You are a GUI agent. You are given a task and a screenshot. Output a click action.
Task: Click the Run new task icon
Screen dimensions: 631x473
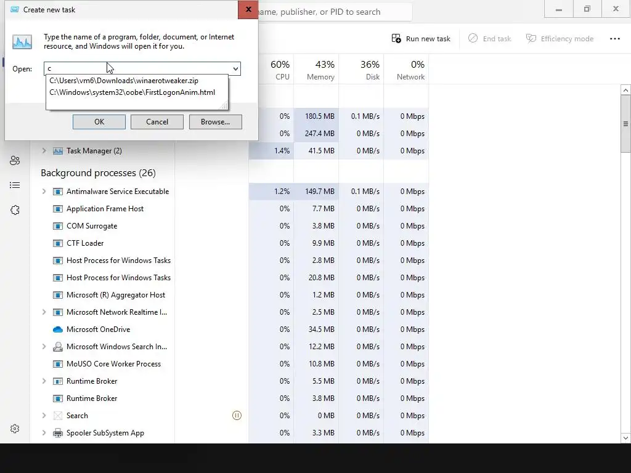(x=396, y=39)
